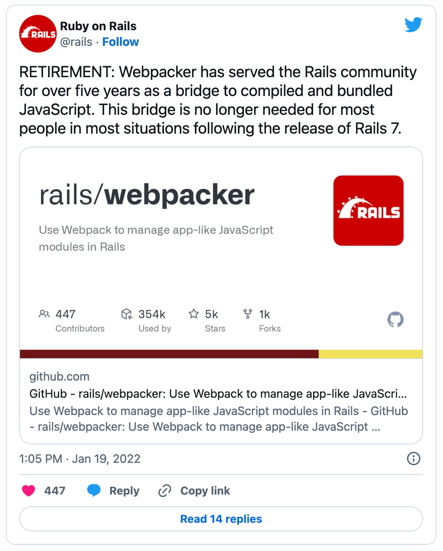
Task: Click the Ruby on Rails profile avatar
Action: (x=38, y=34)
